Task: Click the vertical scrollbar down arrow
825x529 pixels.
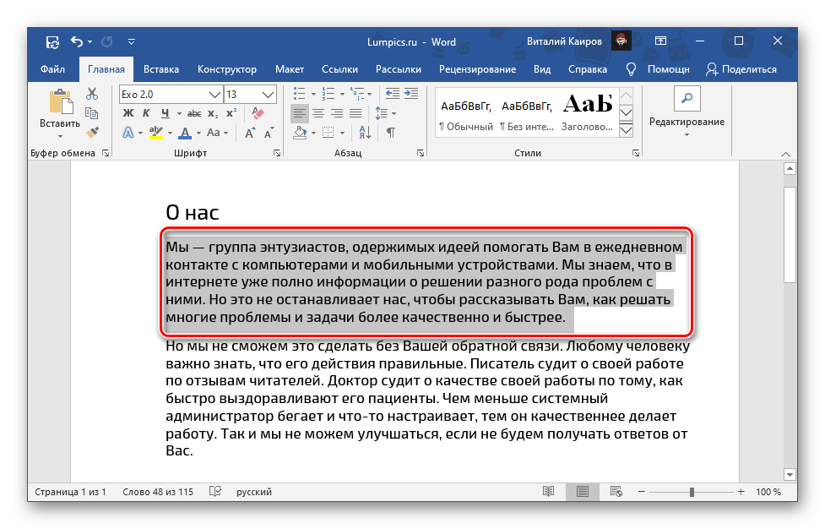Action: pos(790,474)
